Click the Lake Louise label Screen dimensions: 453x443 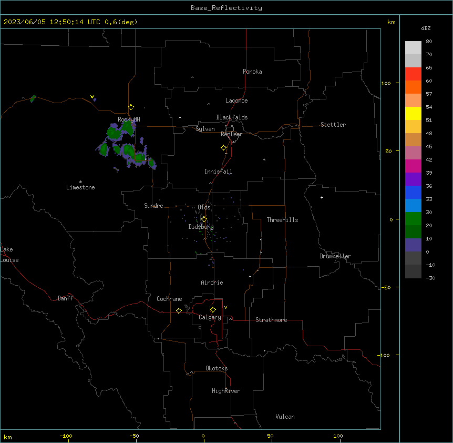[x=9, y=255]
